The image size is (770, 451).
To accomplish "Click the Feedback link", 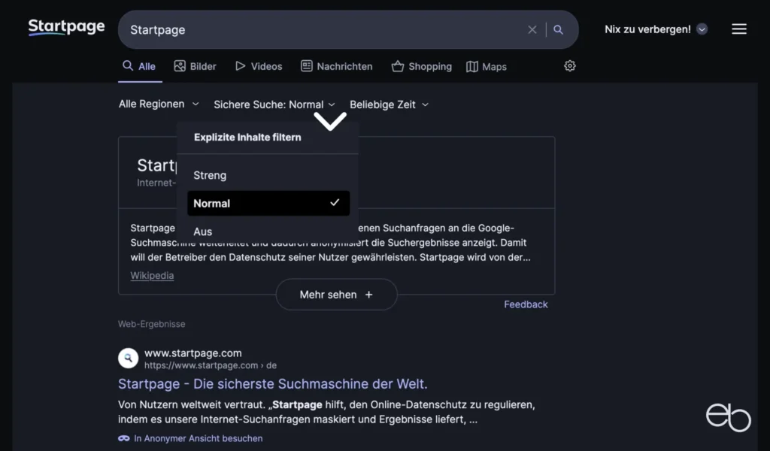I will [x=526, y=304].
